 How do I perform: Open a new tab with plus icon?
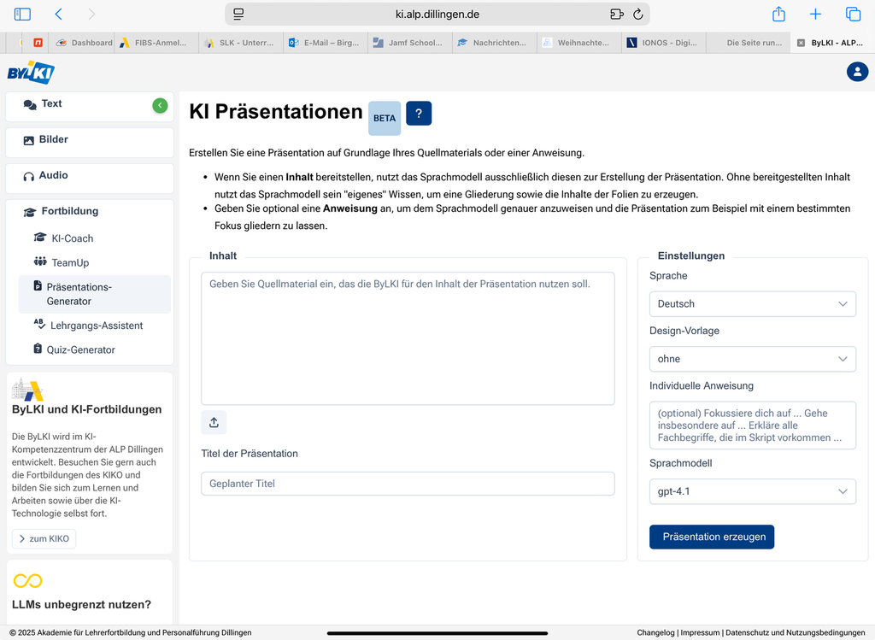click(815, 15)
